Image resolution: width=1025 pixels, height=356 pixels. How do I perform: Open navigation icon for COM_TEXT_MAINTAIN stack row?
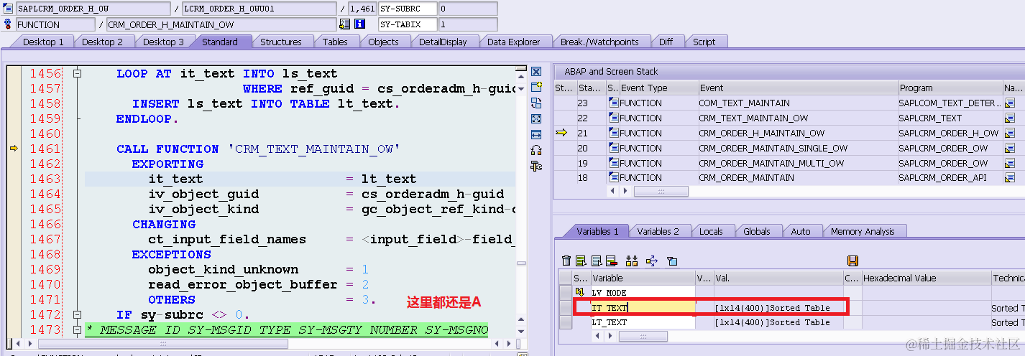point(1010,103)
